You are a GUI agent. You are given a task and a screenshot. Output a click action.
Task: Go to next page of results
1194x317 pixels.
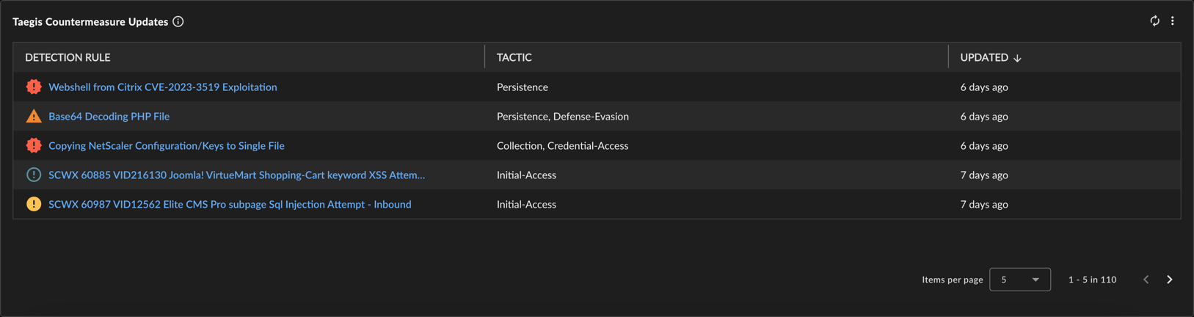point(1170,280)
